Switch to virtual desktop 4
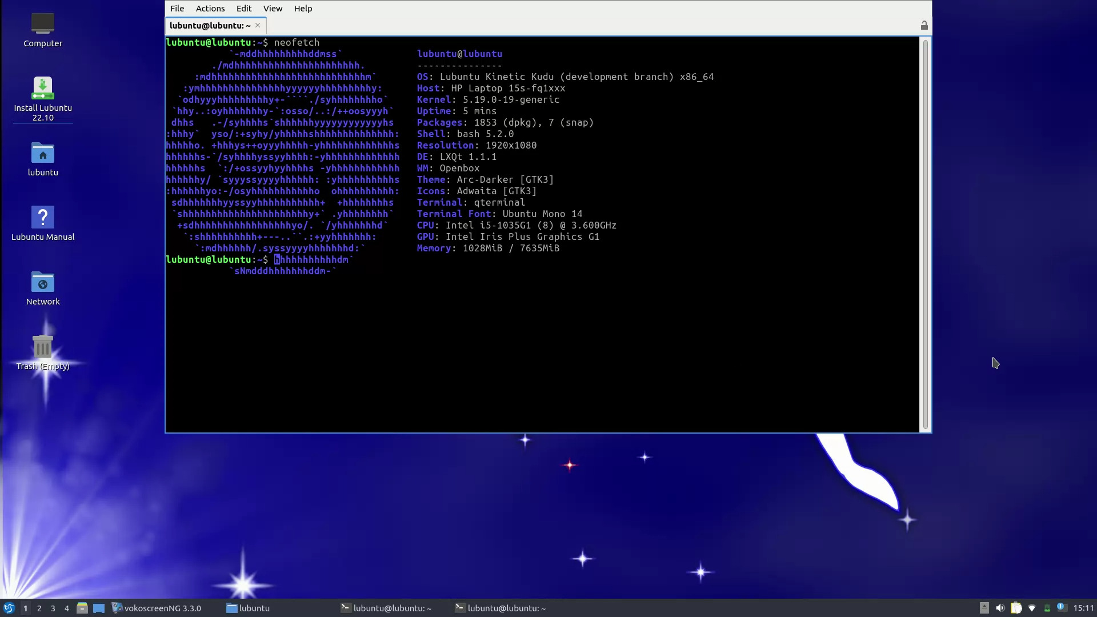This screenshot has height=617, width=1097. pos(67,608)
